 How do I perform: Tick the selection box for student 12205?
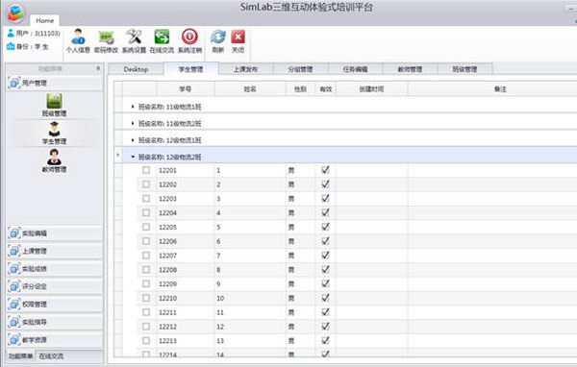pos(146,227)
